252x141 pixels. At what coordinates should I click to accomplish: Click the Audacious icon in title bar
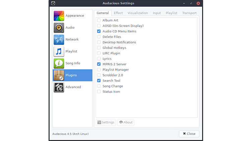pyautogui.click(x=53, y=3)
